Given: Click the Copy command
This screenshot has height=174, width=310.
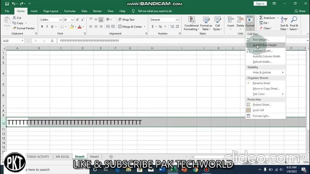Looking at the screenshot, I should (x=18, y=23).
